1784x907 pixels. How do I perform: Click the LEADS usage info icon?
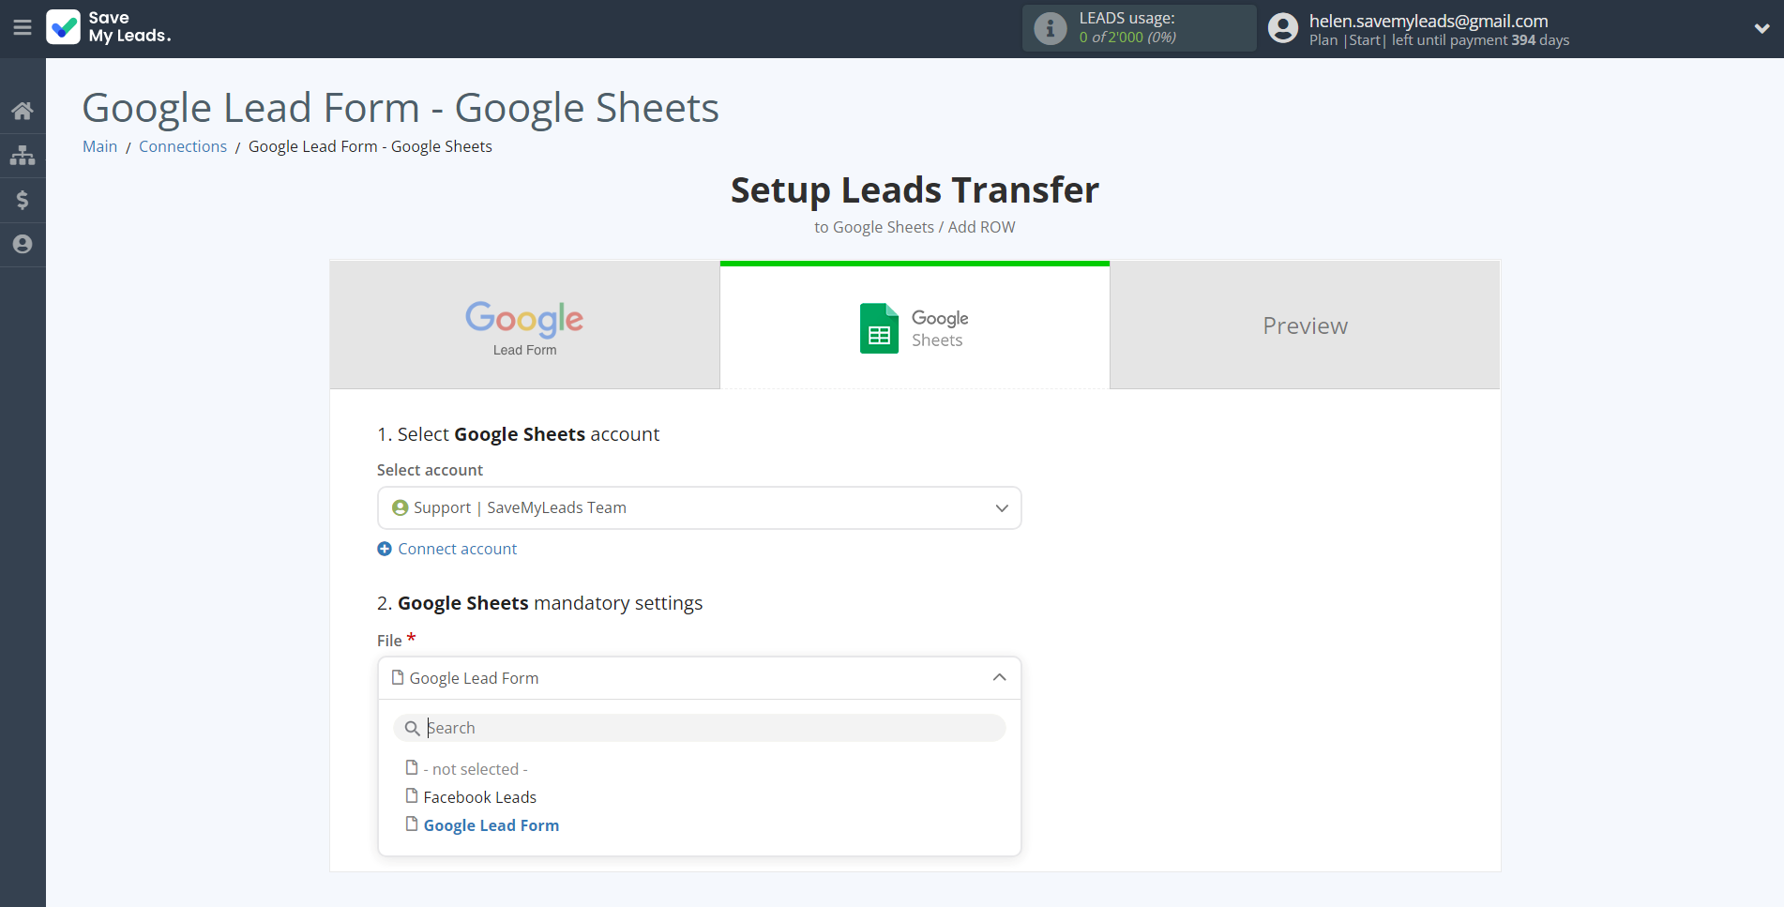pos(1050,28)
